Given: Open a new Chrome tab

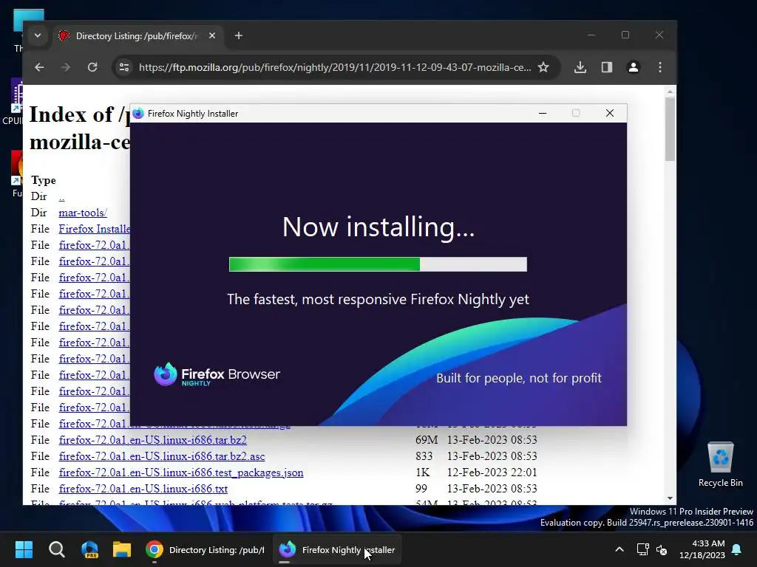Looking at the screenshot, I should tap(239, 35).
